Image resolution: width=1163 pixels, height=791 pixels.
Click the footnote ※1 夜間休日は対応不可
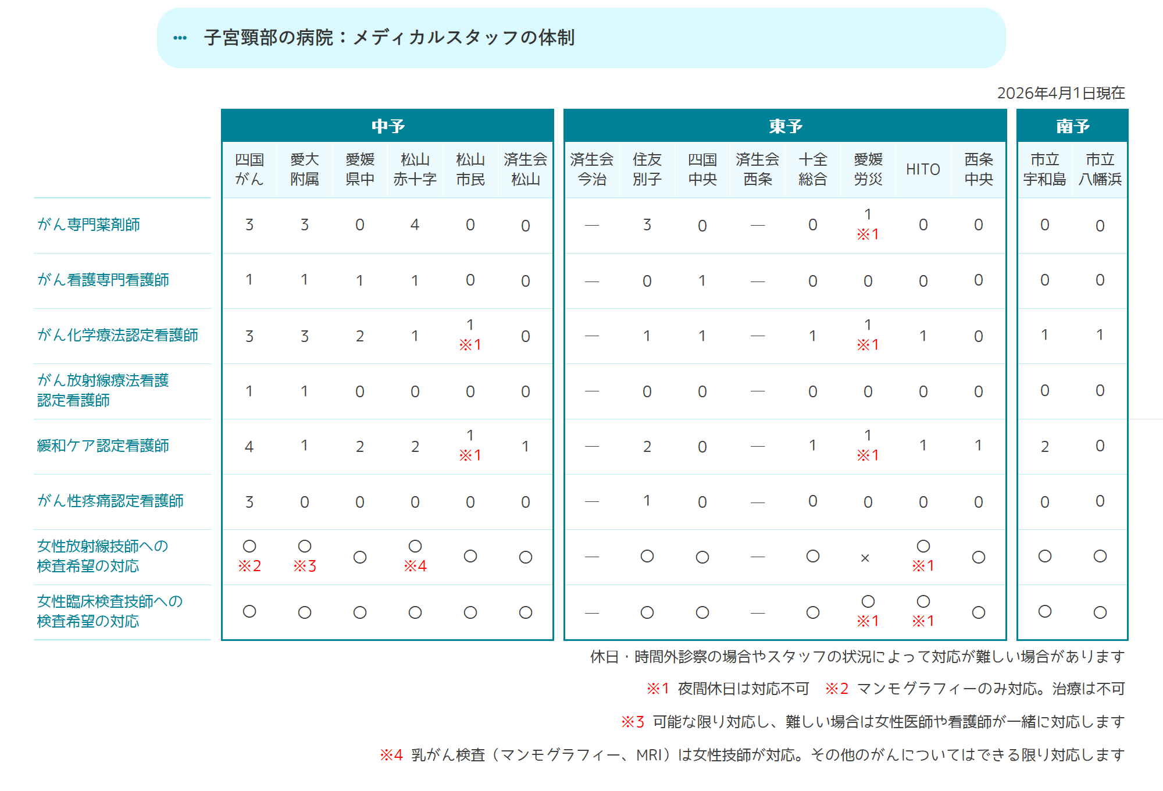point(727,689)
